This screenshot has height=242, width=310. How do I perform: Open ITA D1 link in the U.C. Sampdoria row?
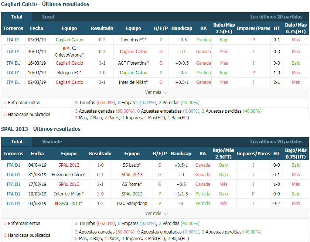(x=13, y=204)
